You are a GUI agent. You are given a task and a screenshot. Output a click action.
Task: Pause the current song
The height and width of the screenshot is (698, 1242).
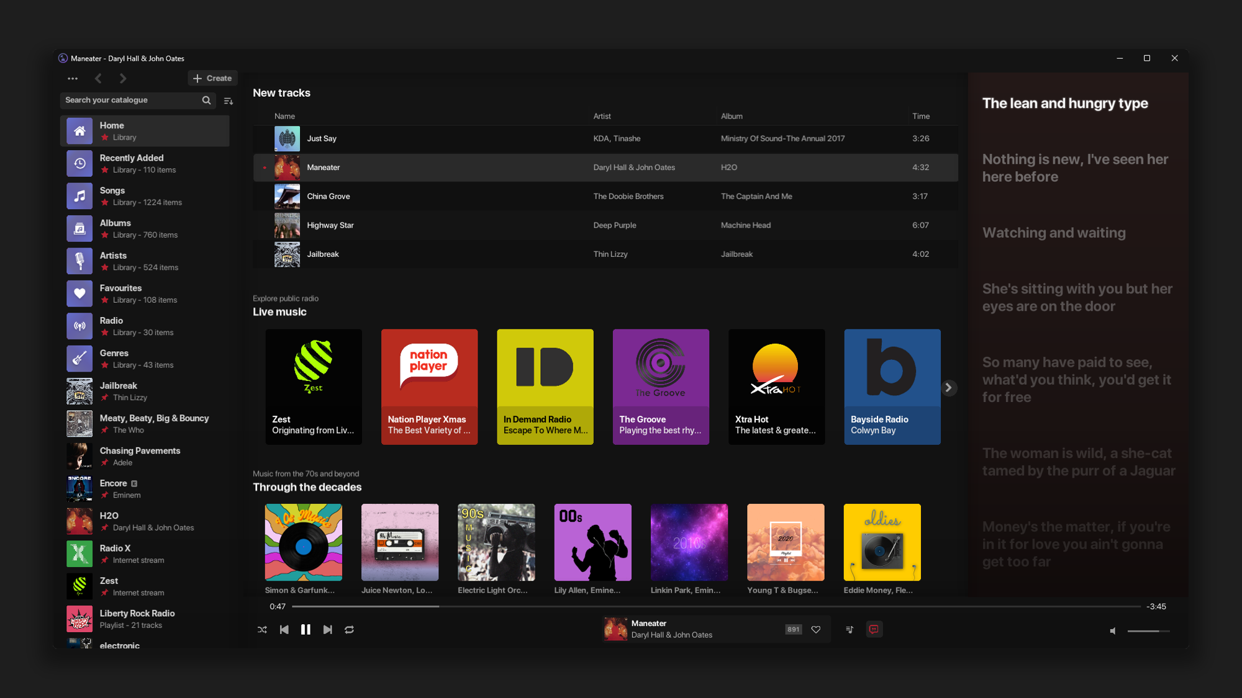point(306,629)
